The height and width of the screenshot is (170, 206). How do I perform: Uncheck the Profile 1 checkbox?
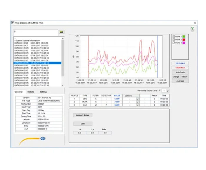[174, 36]
